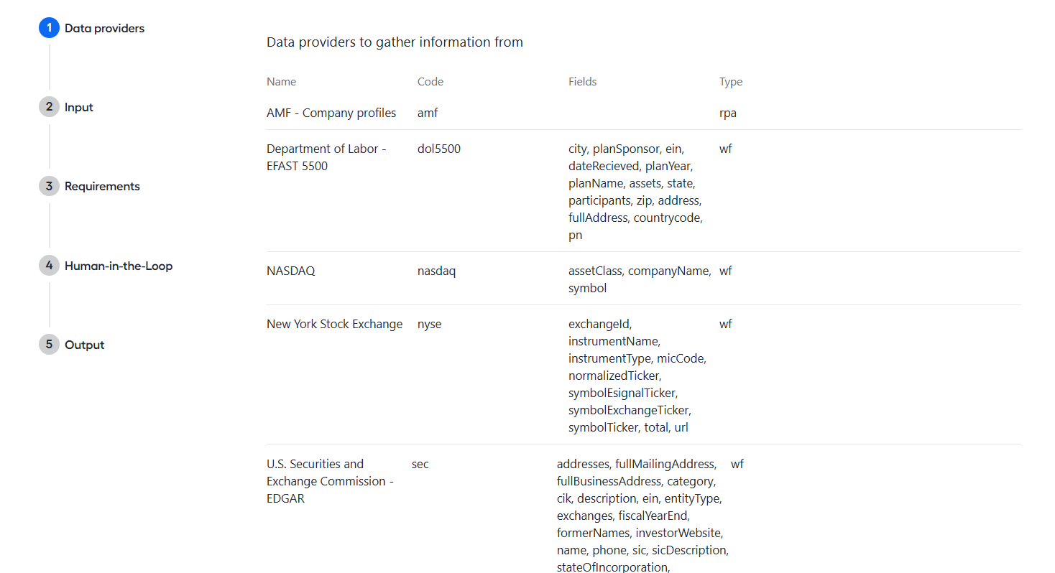Click step 5 circle icon
Screen dimensions: 1055x573
point(49,345)
